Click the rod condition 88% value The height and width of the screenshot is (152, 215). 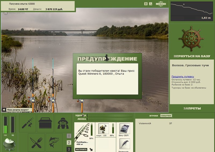(91, 138)
